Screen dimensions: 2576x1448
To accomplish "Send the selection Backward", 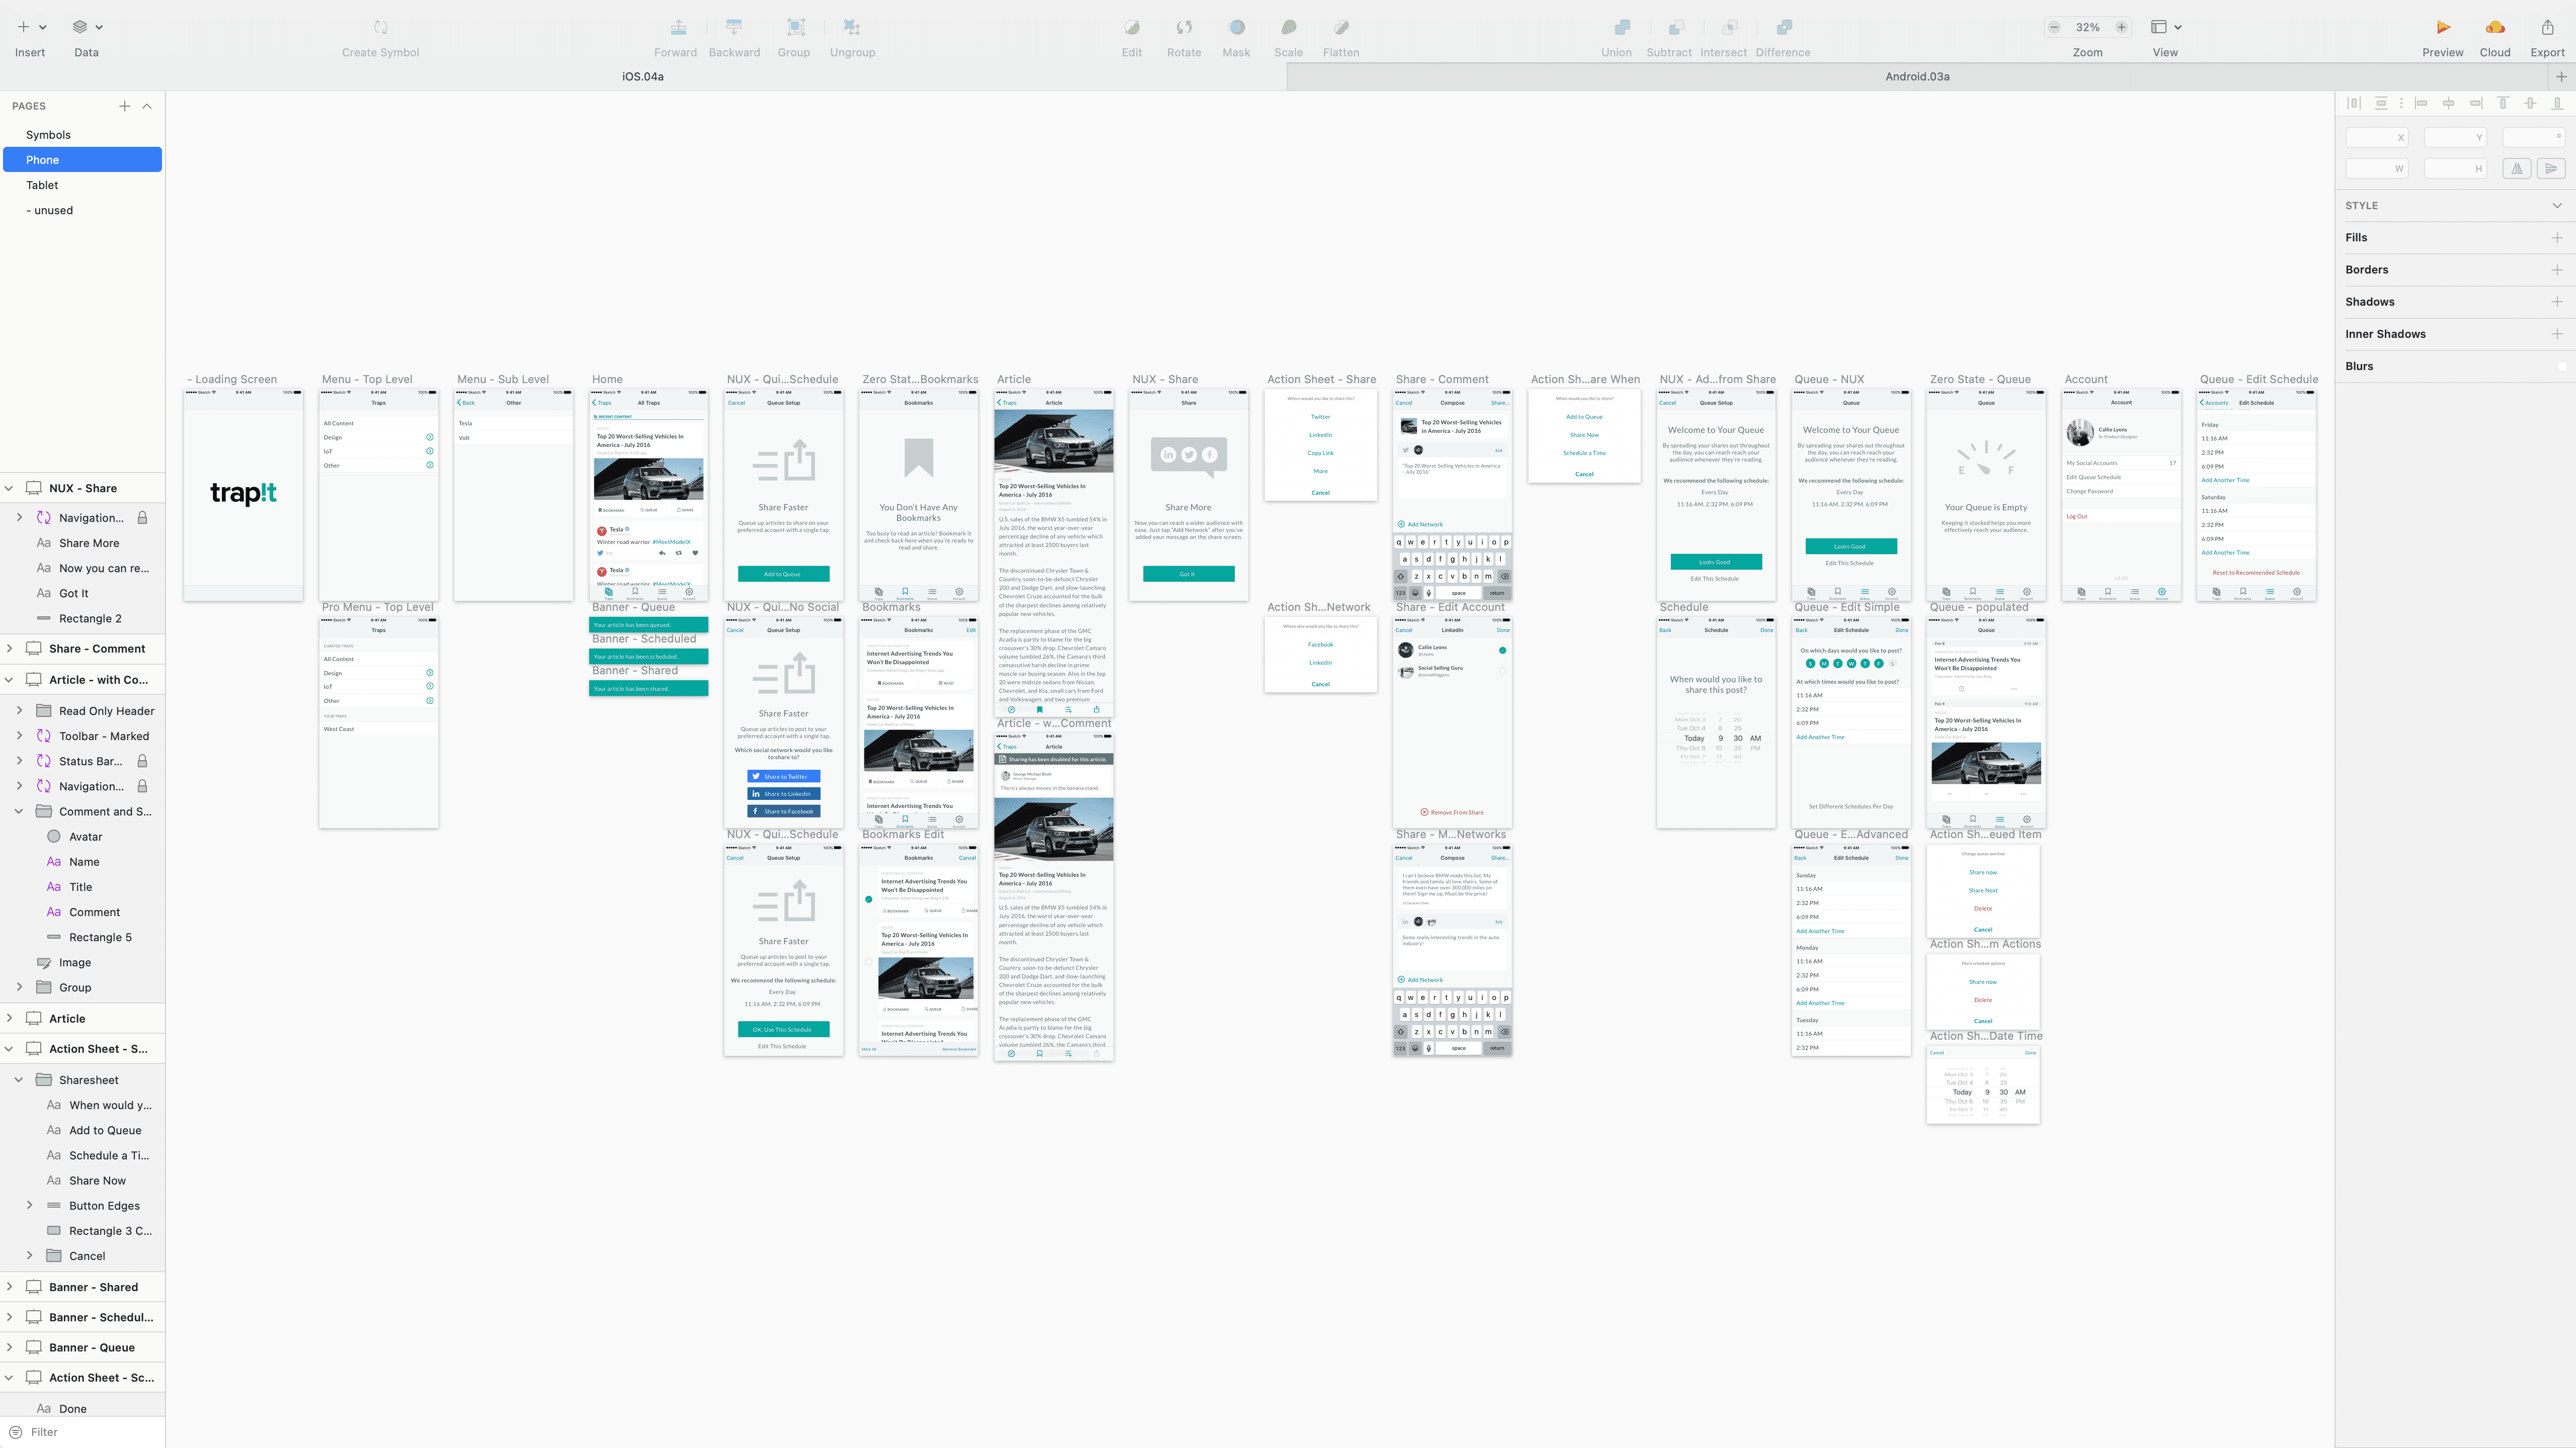I will point(734,27).
